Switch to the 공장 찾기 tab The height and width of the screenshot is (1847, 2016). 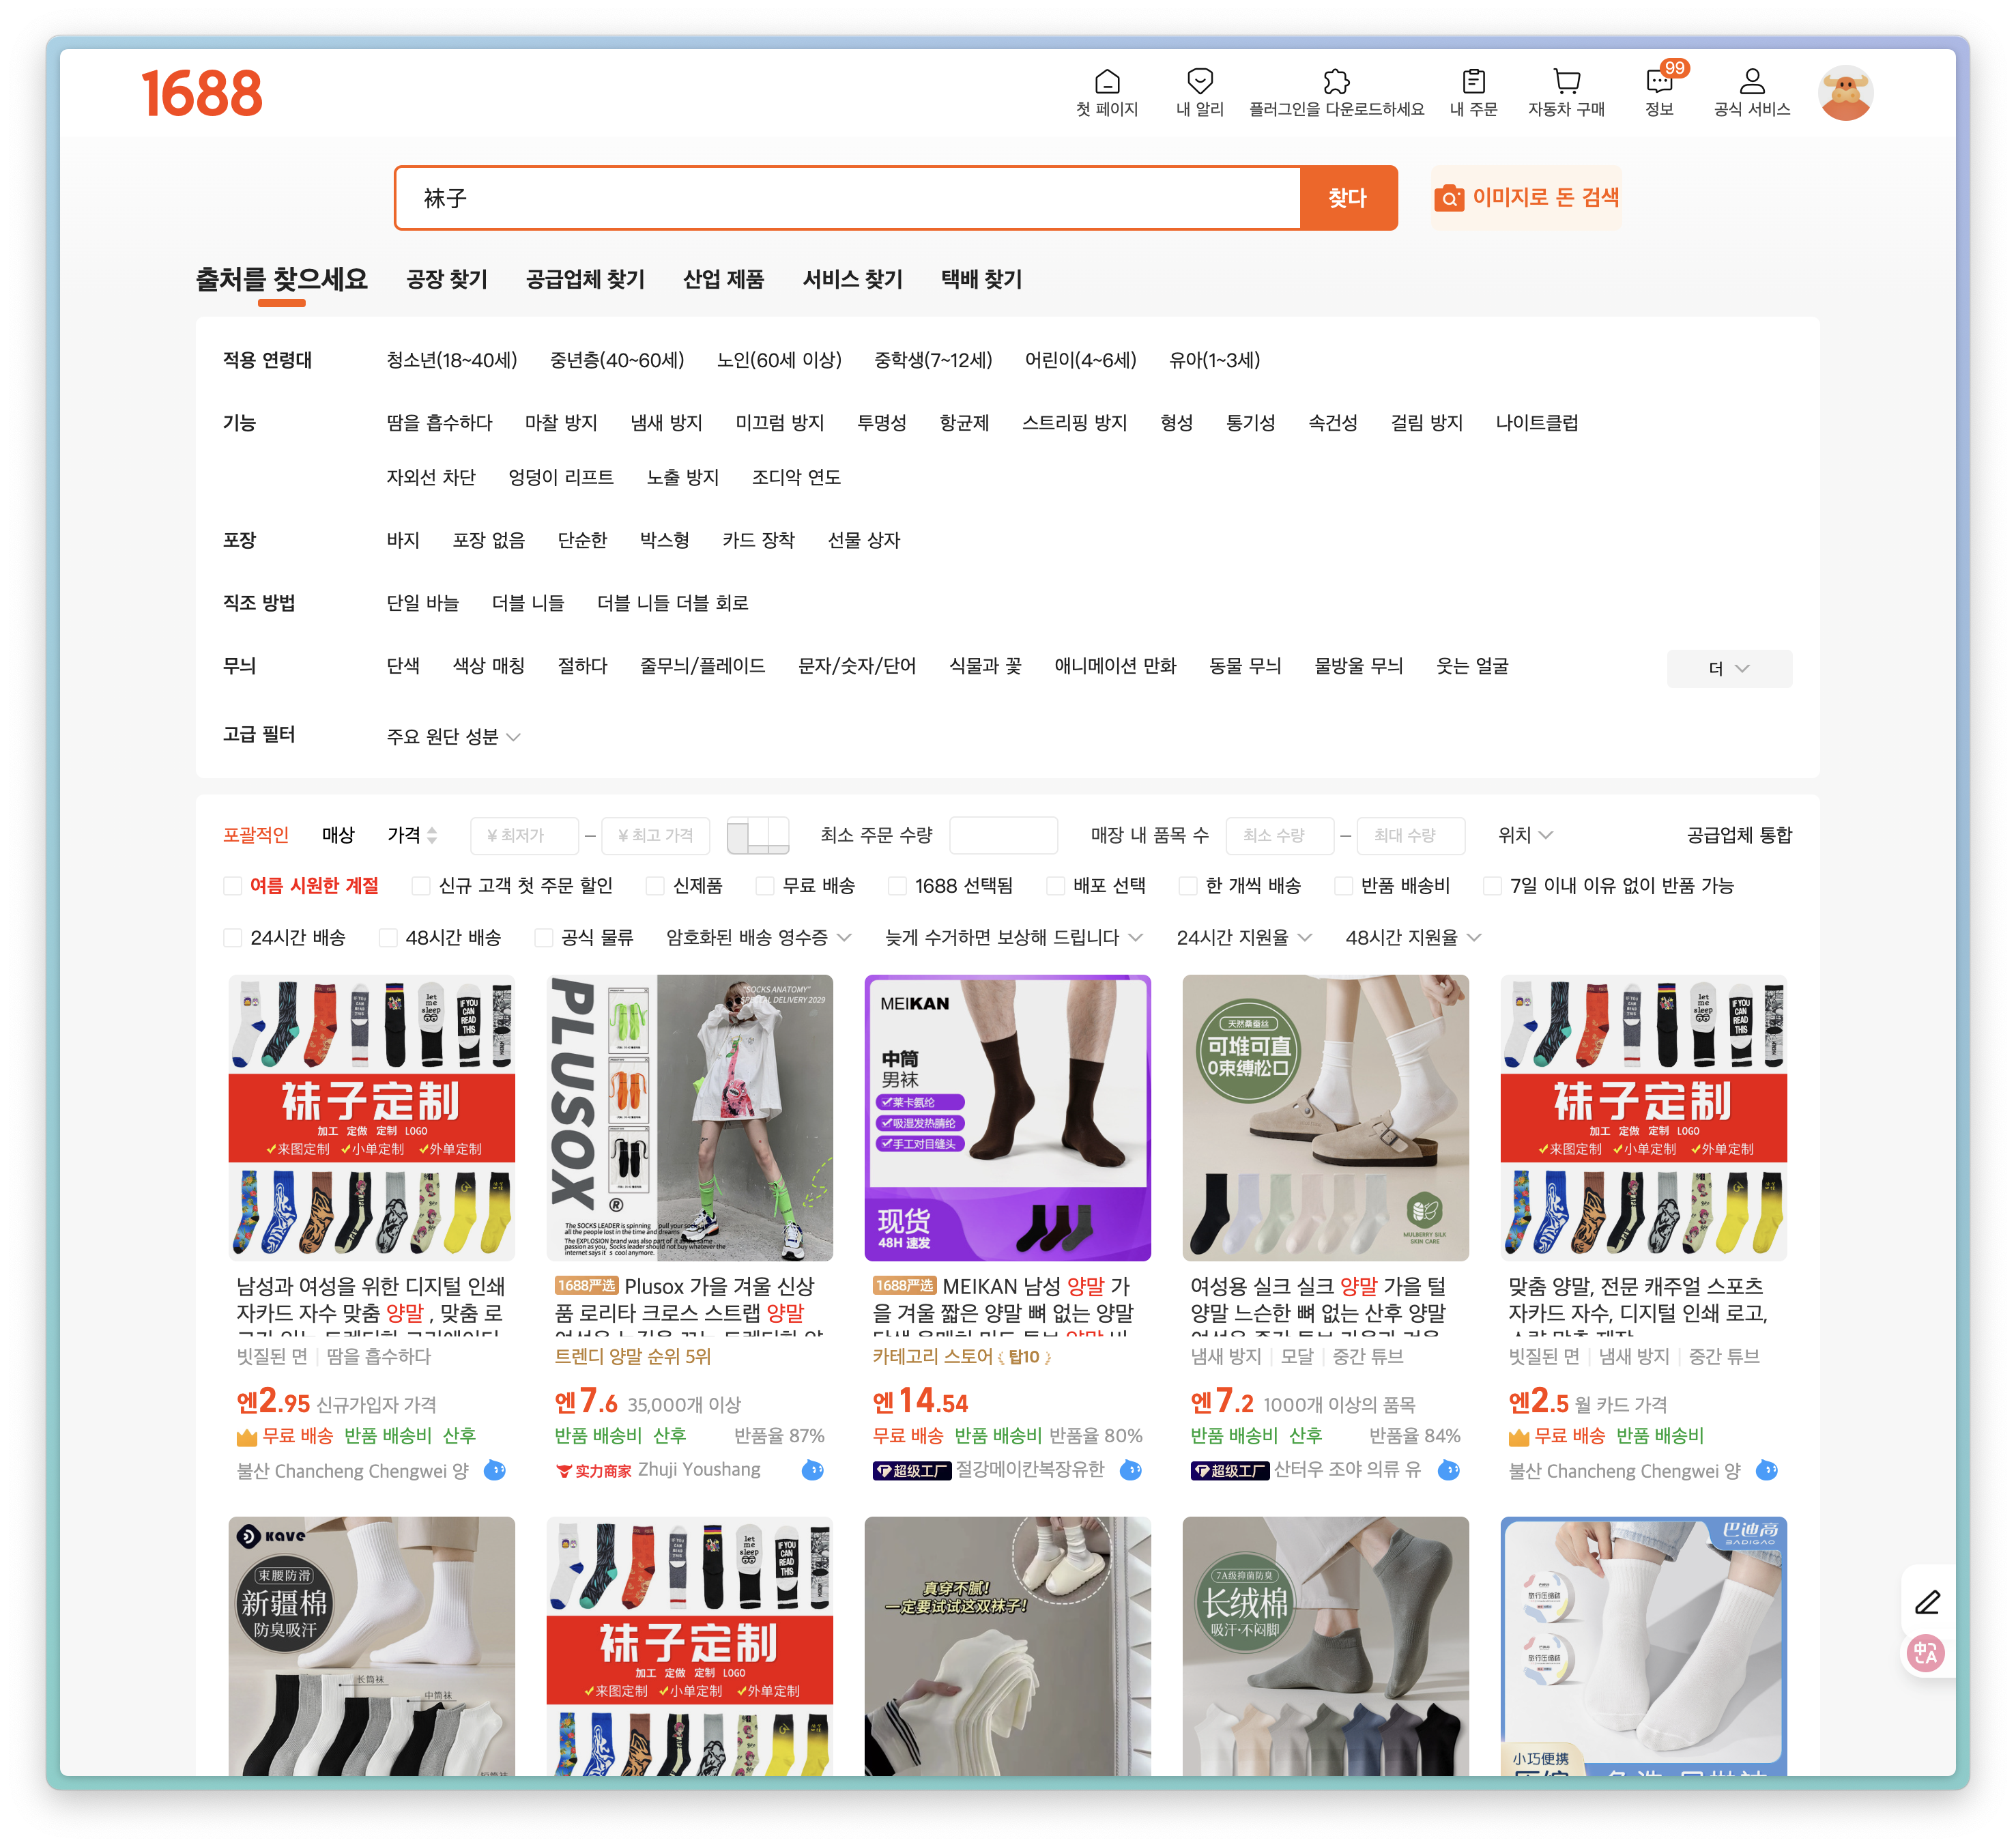tap(446, 279)
